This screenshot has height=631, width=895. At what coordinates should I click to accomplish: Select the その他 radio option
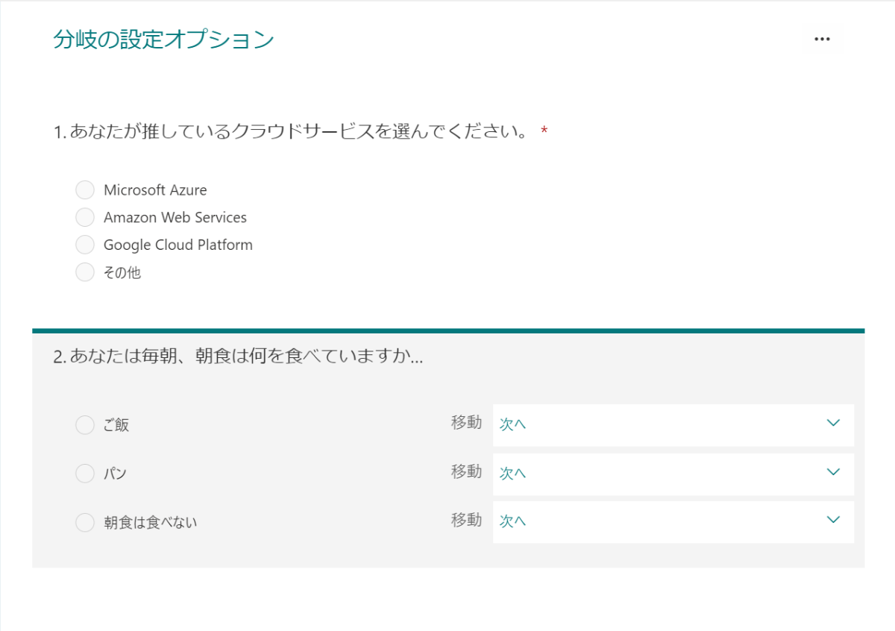coord(85,272)
